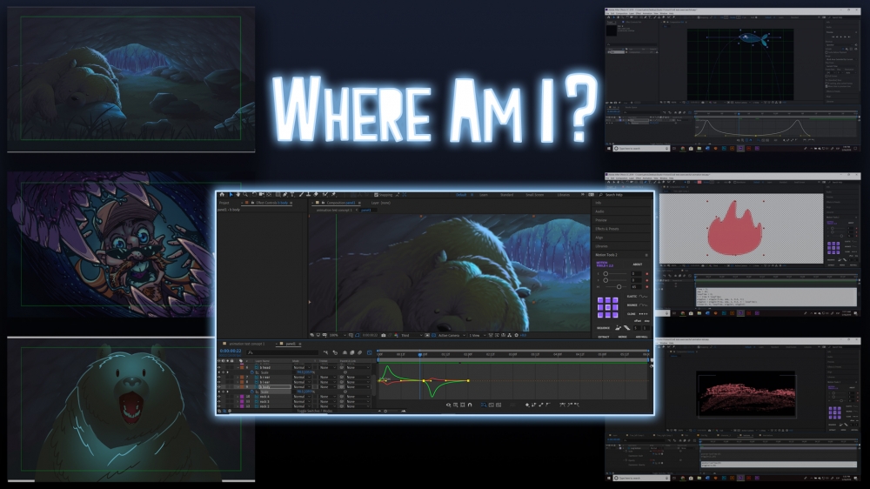Hide the rock 1 layer eye toggle
Image resolution: width=870 pixels, height=489 pixels.
(219, 406)
